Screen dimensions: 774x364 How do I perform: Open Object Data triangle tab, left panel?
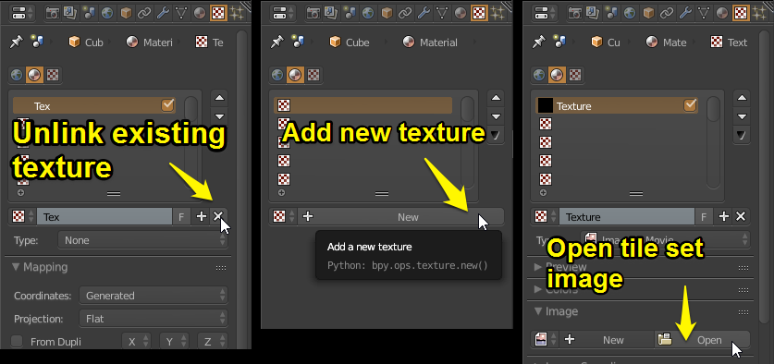click(180, 13)
